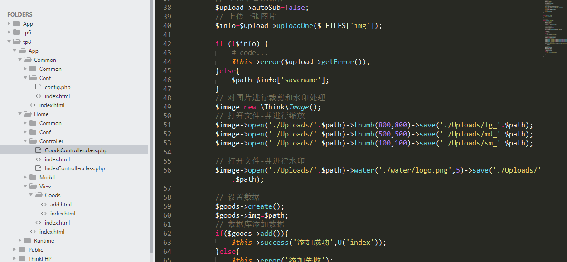Image resolution: width=567 pixels, height=262 pixels.
Task: Collapse the Goods folder disclosure triangle
Action: pyautogui.click(x=31, y=195)
